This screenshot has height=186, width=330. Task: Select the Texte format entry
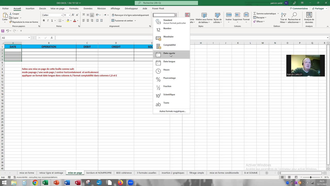point(171,104)
